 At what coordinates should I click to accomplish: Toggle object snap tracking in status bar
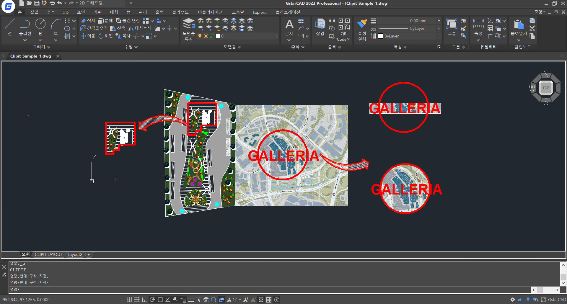[x=167, y=300]
